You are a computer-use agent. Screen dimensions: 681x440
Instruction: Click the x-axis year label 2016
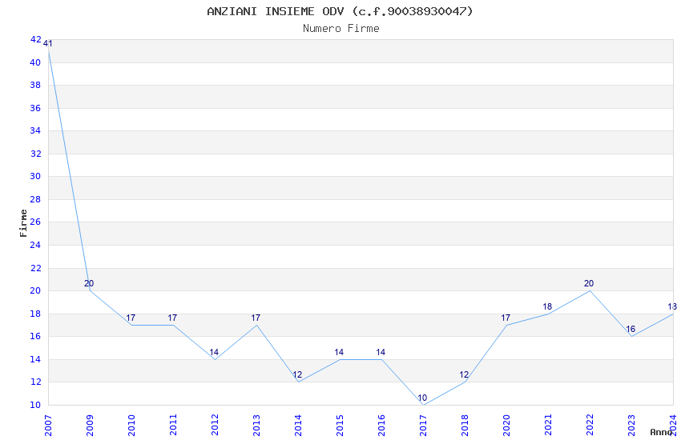tap(381, 425)
